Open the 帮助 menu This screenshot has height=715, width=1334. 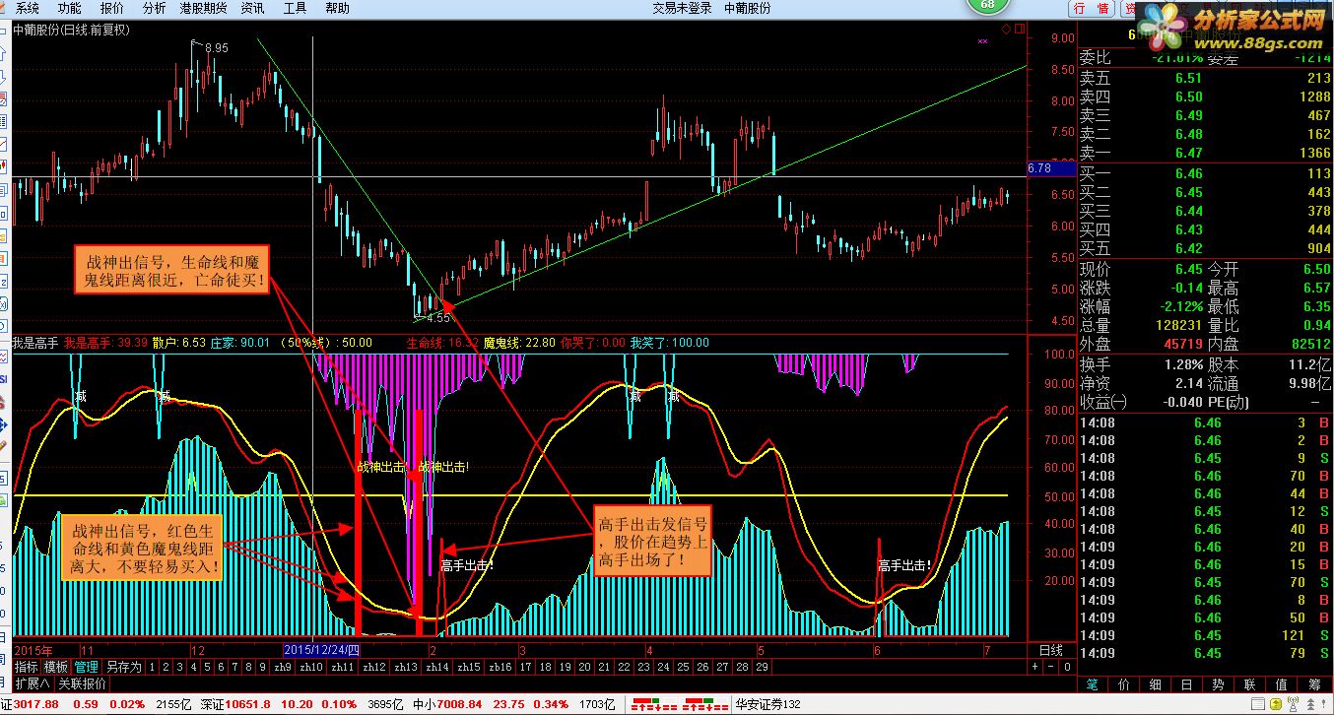pos(337,8)
